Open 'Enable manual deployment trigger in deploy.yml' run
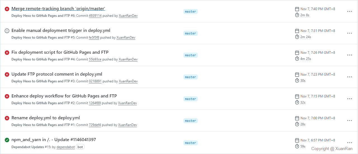Image resolution: width=358 pixels, height=154 pixels. coord(61,31)
